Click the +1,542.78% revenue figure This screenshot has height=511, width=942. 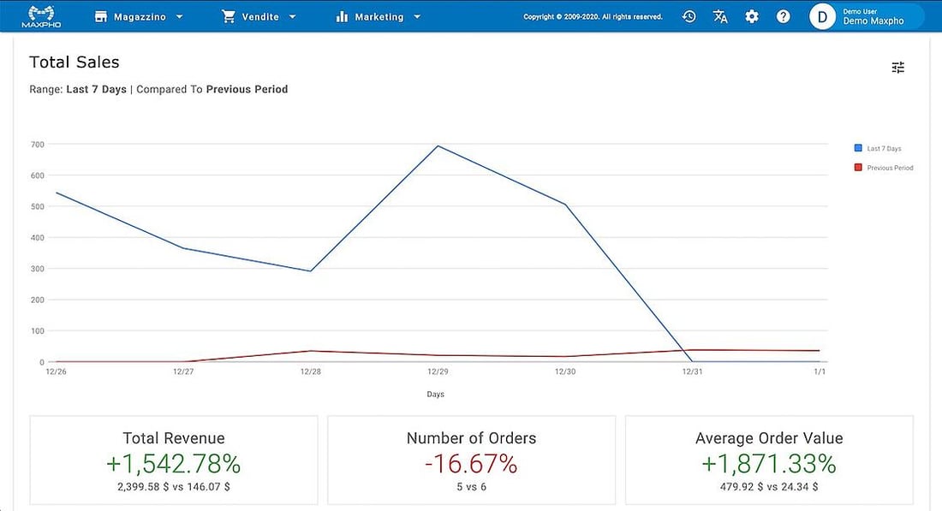(174, 464)
